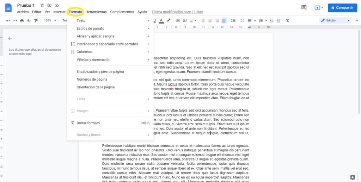Select Números de página

click(110, 79)
